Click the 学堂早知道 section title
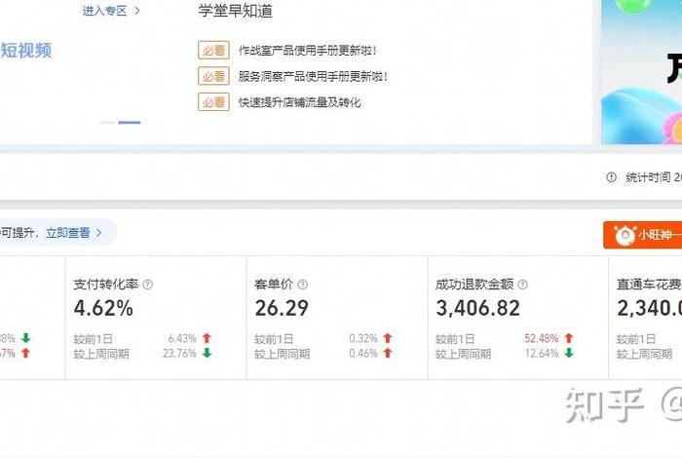682x458 pixels. tap(236, 11)
